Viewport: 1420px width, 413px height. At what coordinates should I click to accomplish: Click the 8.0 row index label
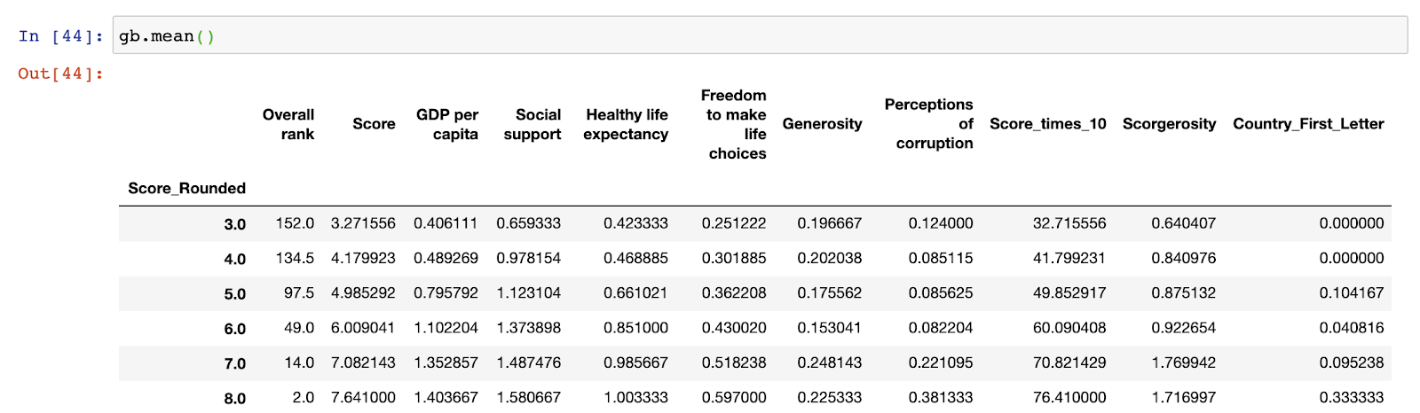tap(234, 398)
